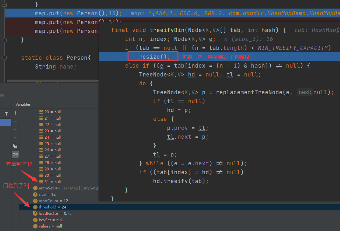Click the array element icon for index 21

(x=41, y=118)
